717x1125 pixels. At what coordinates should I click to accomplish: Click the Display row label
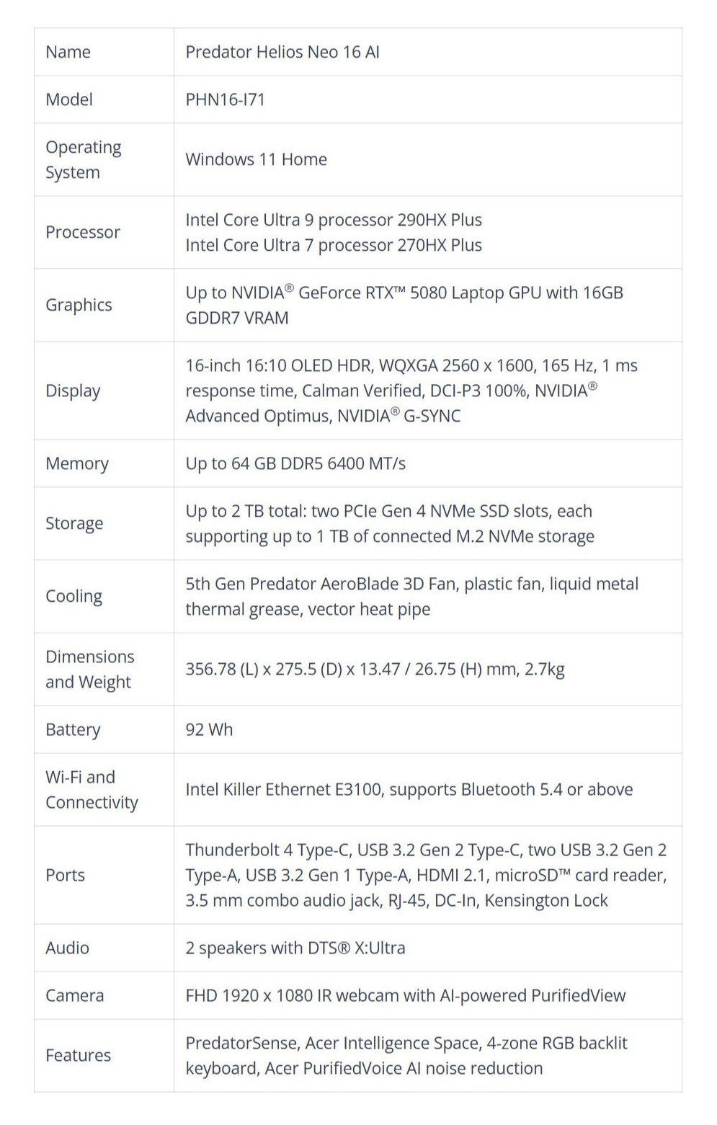73,391
